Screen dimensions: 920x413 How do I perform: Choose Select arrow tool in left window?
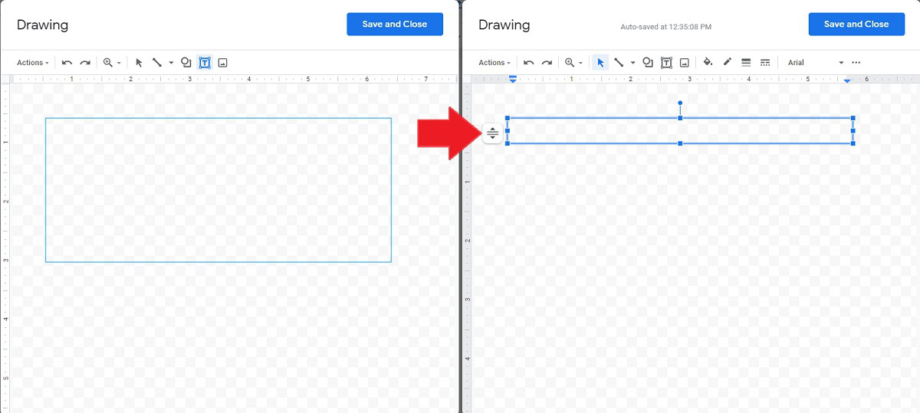point(140,63)
